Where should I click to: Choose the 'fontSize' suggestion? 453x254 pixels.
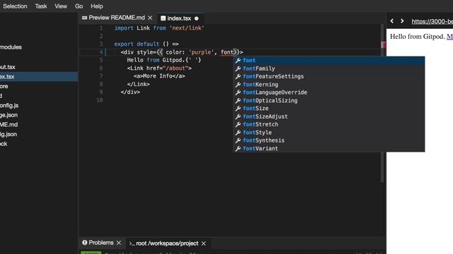pos(328,108)
